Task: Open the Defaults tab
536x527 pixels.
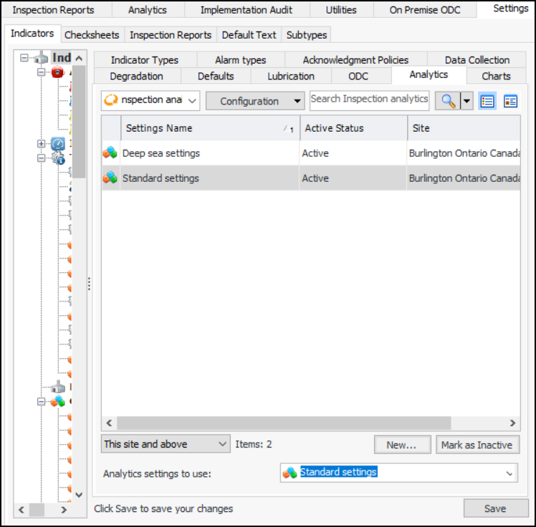Action: (216, 76)
